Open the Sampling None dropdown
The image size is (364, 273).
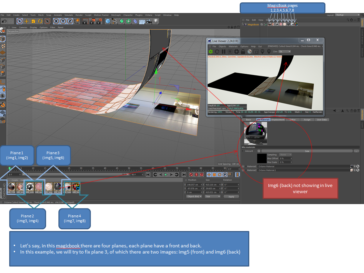click(285, 155)
